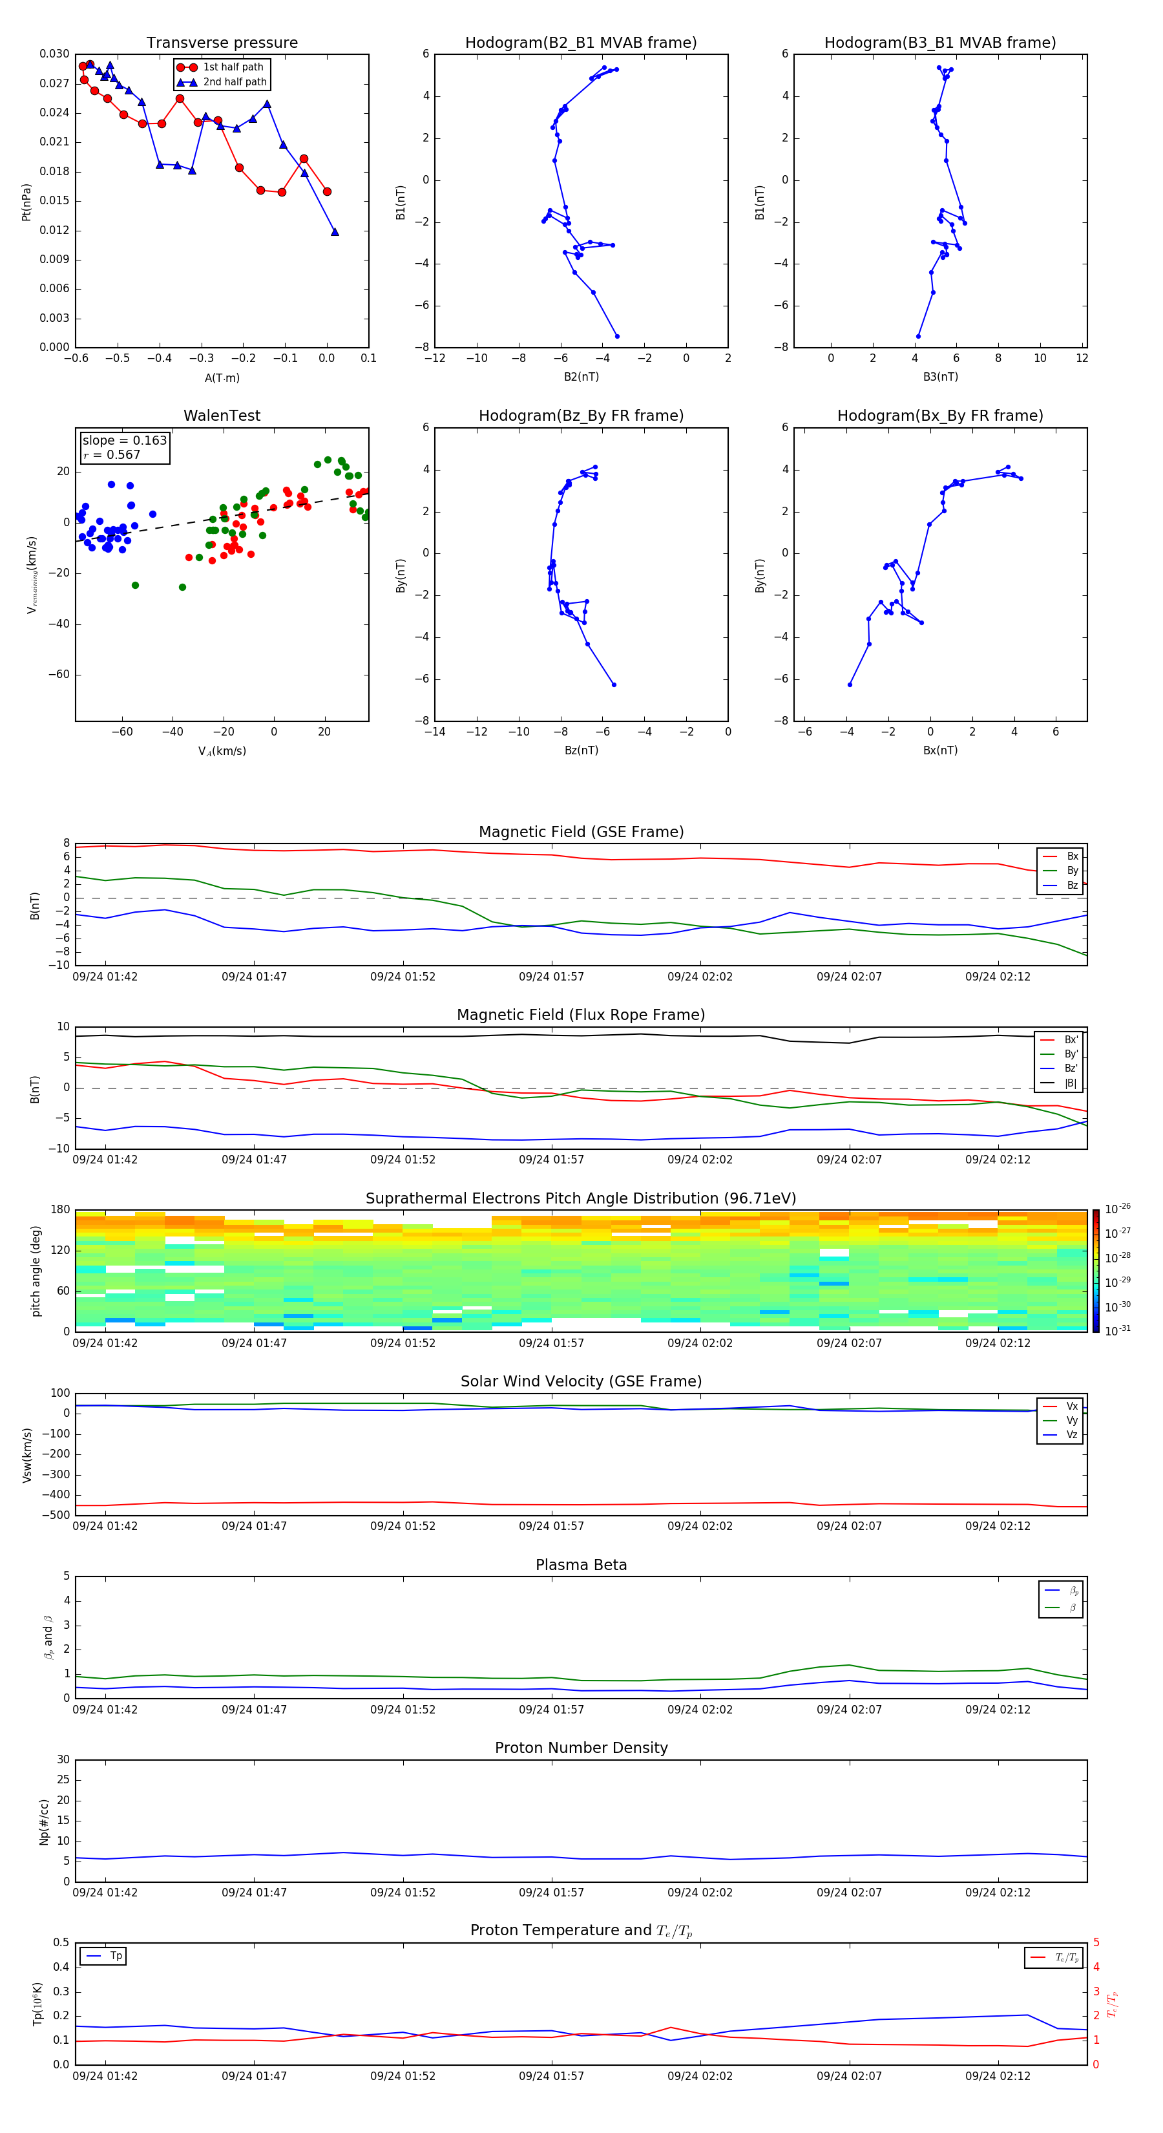Screen dimensions: 1163x2133
Task: Click the '2nd half path' legend entry
Action: [221, 82]
